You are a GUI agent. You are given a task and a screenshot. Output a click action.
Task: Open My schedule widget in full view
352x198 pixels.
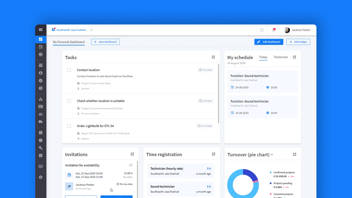pyautogui.click(x=295, y=57)
